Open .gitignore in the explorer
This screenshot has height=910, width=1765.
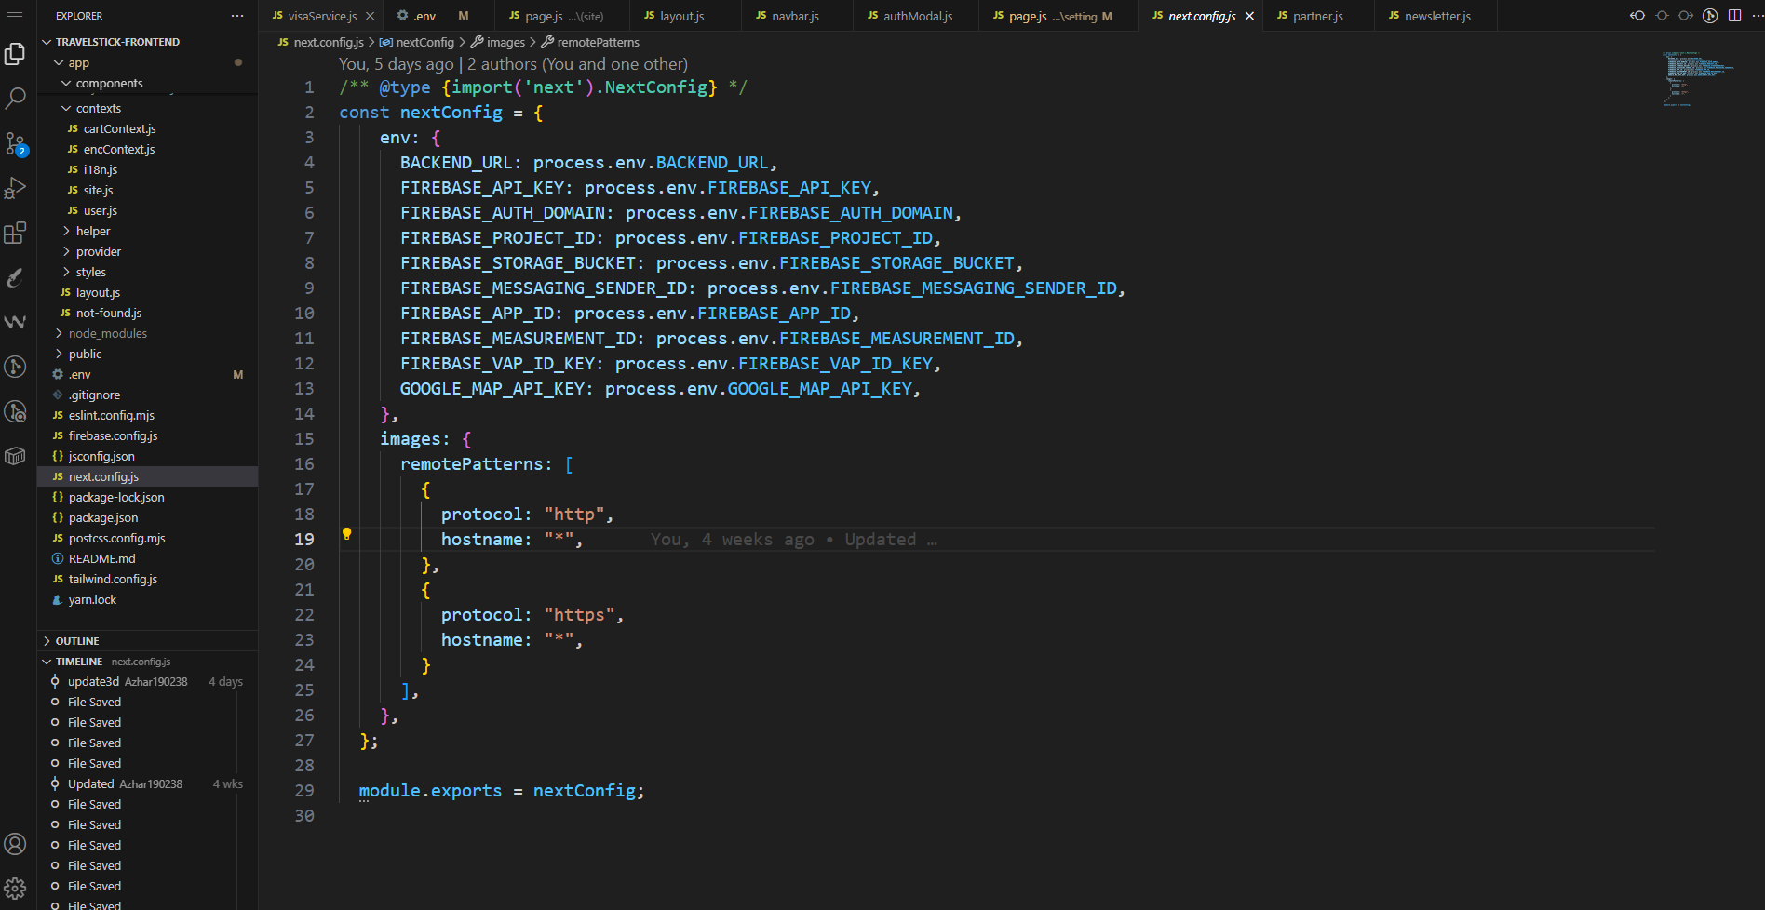pyautogui.click(x=148, y=395)
